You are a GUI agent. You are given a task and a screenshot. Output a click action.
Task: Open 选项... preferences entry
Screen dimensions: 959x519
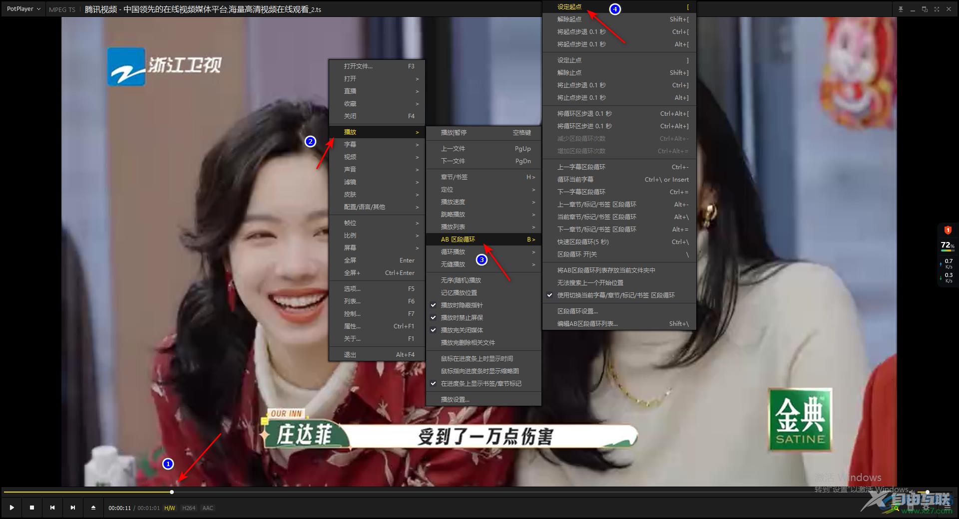point(377,288)
